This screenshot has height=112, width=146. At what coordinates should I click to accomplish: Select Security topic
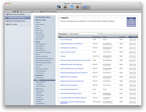point(38,67)
